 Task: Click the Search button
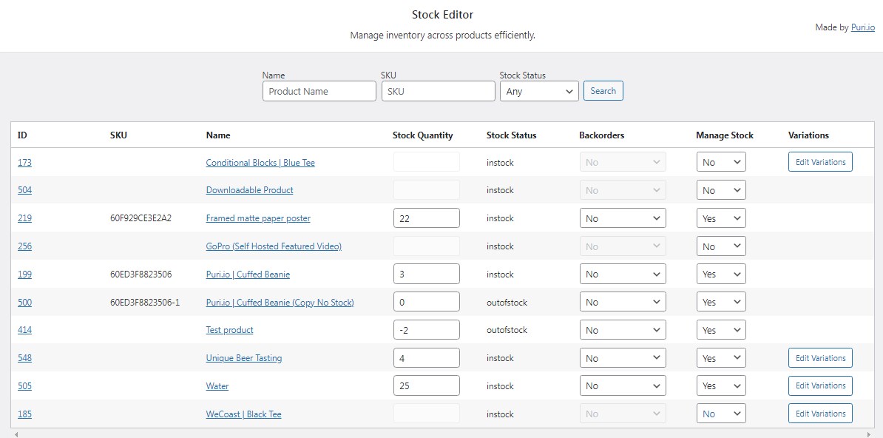603,91
